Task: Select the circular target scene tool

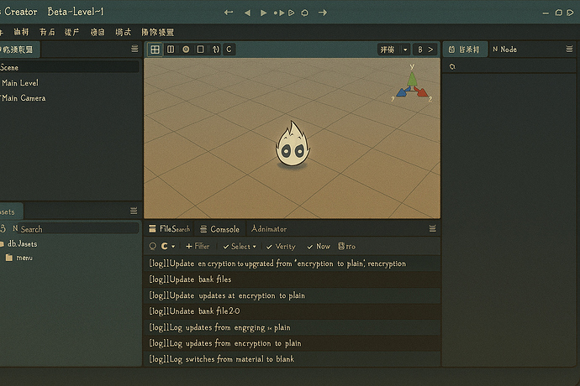Action: point(186,50)
